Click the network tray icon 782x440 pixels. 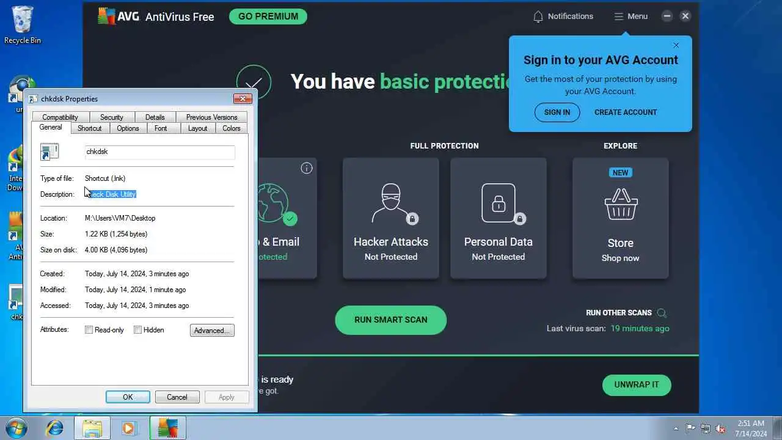[706, 428]
